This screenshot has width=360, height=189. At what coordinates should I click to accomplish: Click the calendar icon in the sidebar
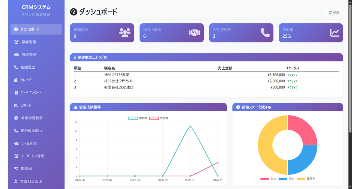(16, 80)
